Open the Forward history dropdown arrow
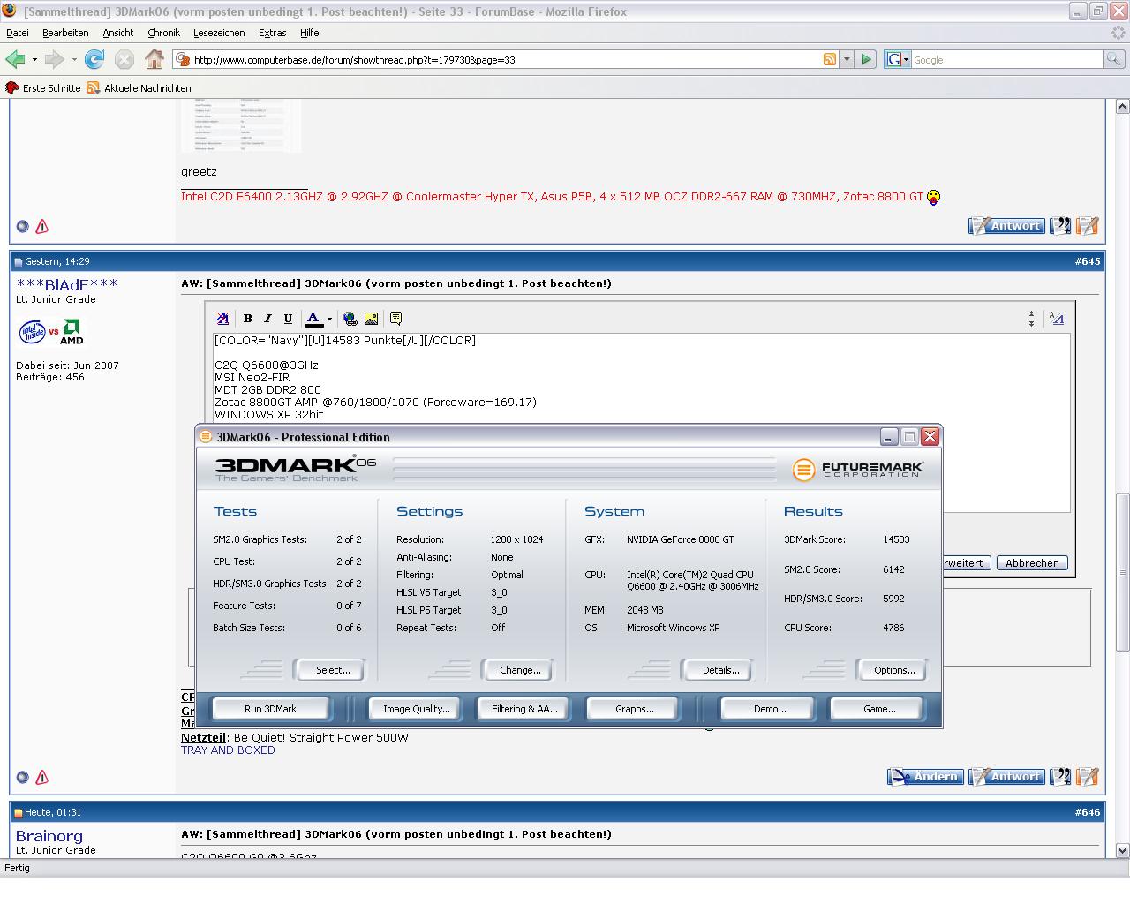This screenshot has height=904, width=1130. coord(74,59)
